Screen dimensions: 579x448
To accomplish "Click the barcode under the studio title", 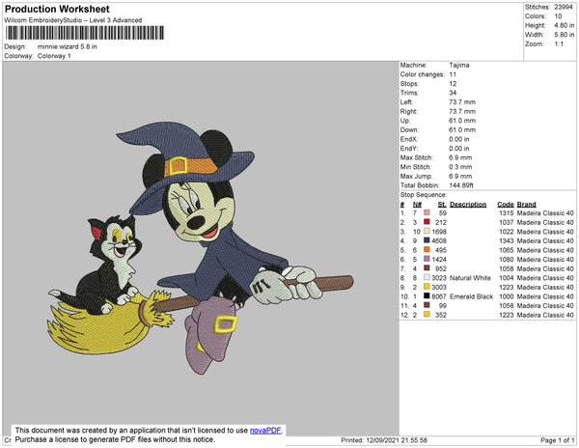I will pyautogui.click(x=85, y=33).
